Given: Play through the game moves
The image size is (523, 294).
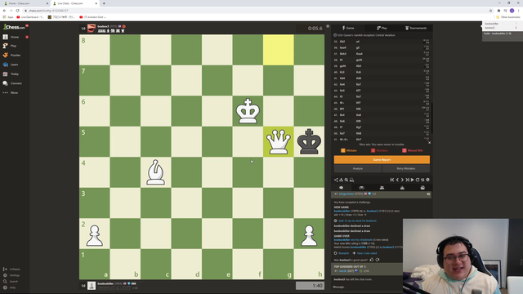Looking at the screenshot, I should [x=413, y=180].
